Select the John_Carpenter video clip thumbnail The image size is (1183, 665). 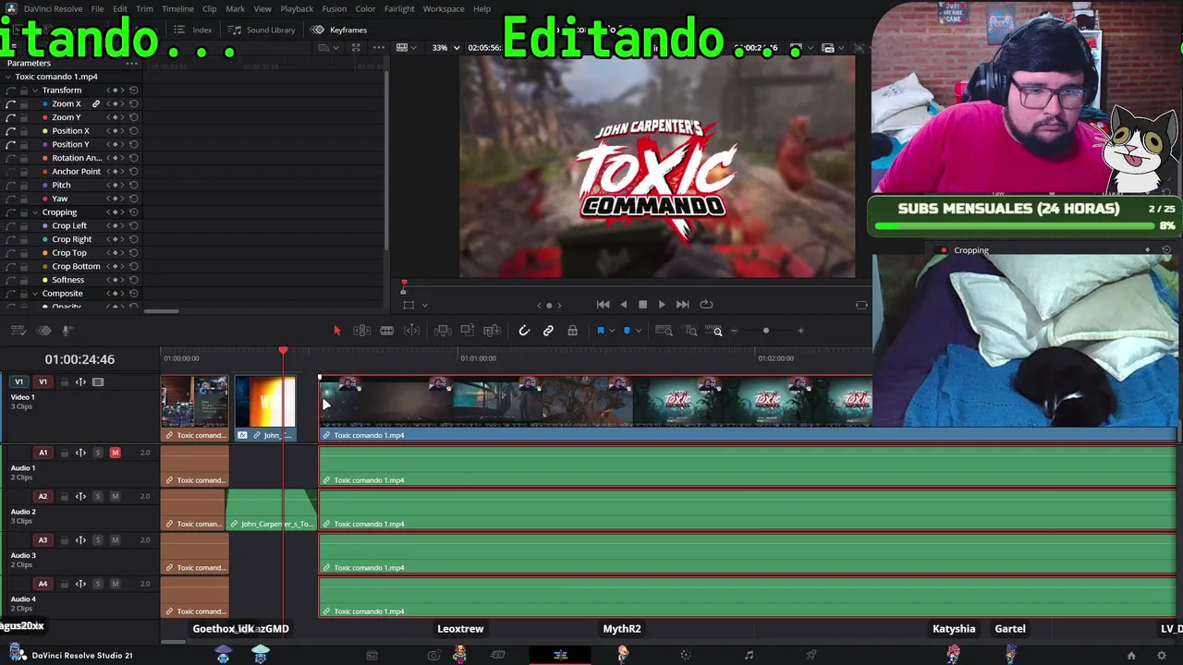pos(265,402)
